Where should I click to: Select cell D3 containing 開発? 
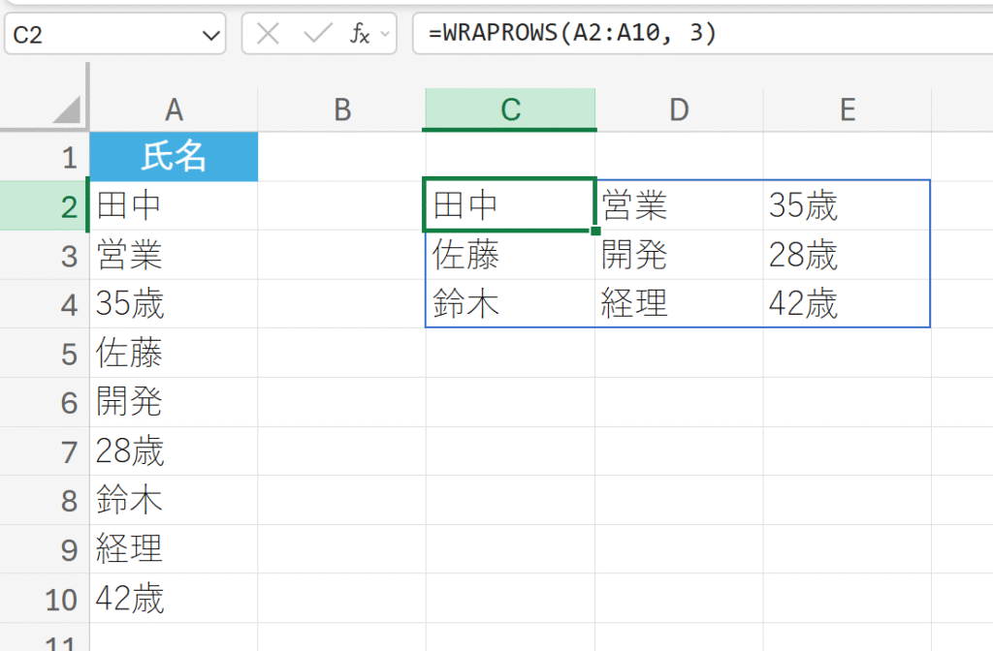coord(679,255)
